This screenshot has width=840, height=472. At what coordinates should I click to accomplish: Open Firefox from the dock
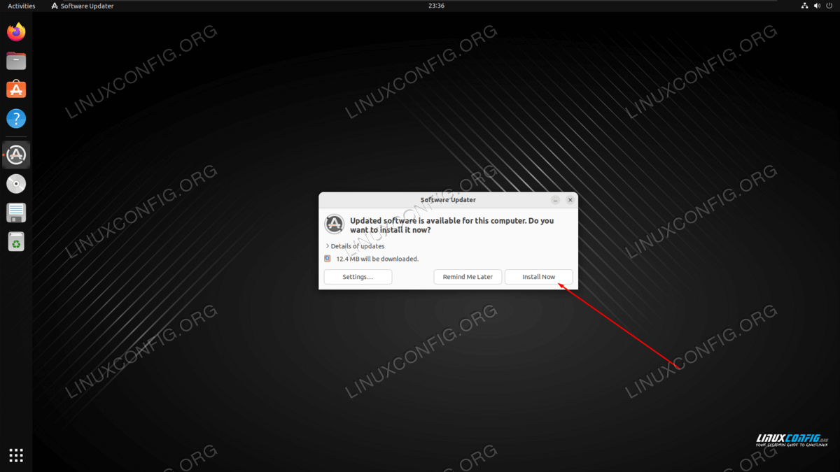point(16,32)
